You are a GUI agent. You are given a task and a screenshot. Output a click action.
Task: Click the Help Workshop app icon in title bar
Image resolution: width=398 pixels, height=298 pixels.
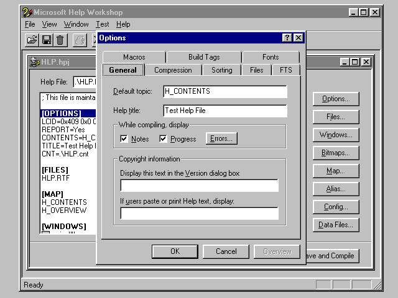click(27, 12)
